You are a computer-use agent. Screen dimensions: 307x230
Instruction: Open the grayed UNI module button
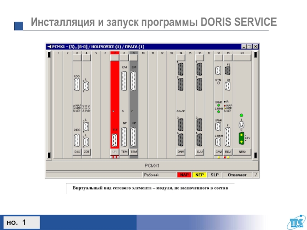click(x=115, y=152)
